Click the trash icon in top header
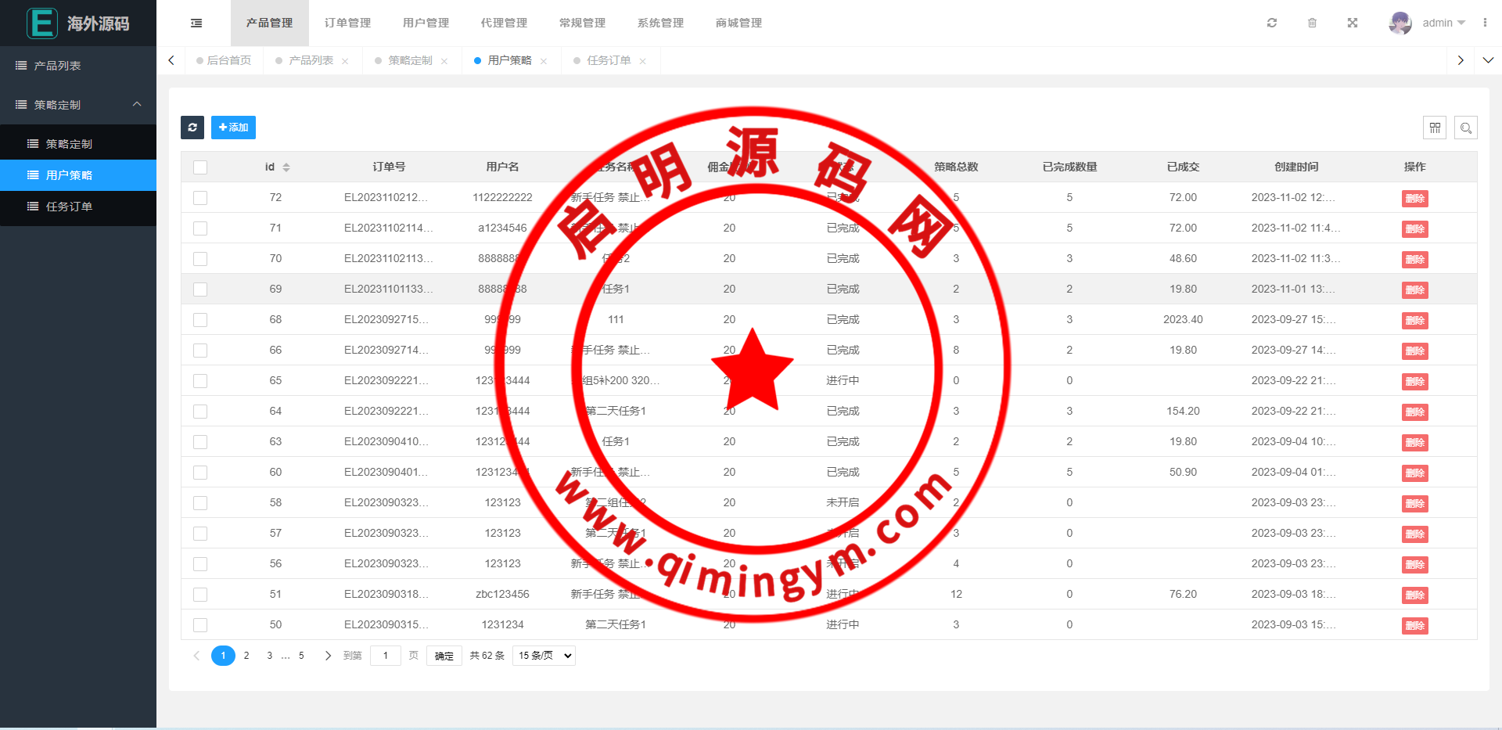1502x730 pixels. click(x=1312, y=23)
